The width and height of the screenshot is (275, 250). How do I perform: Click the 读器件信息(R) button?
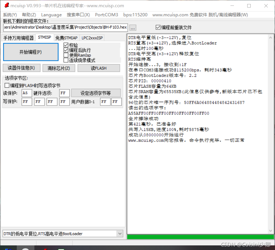(22, 68)
